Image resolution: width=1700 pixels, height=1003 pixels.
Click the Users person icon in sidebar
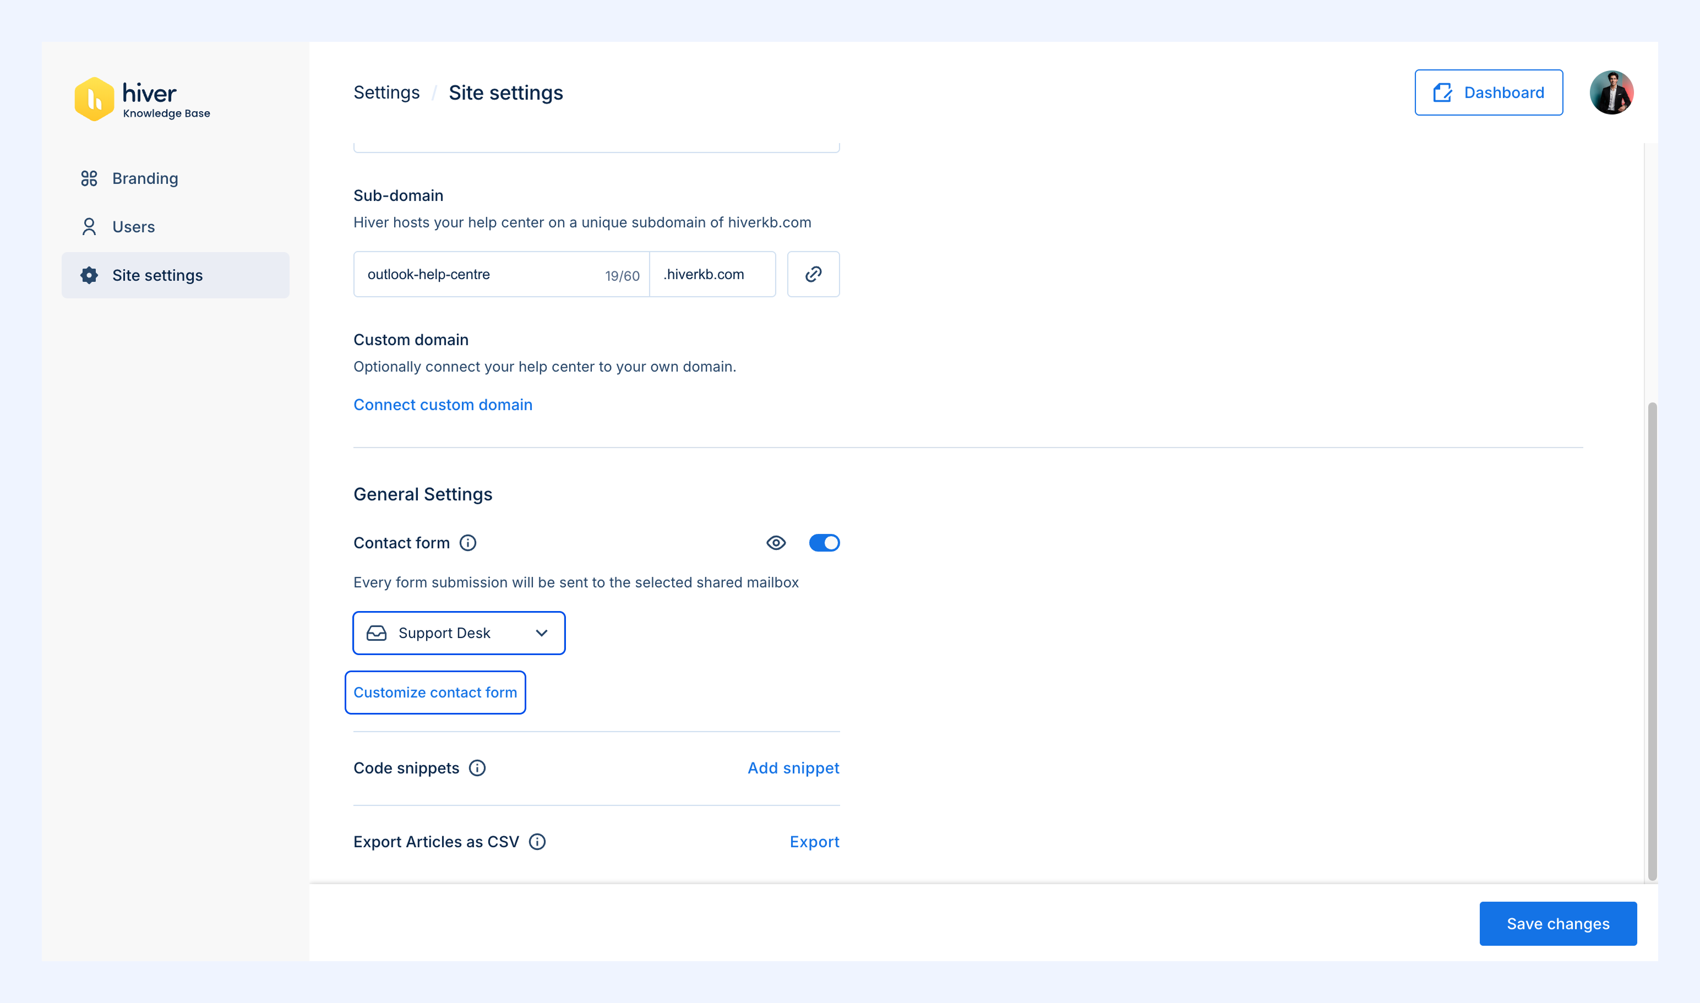point(89,227)
